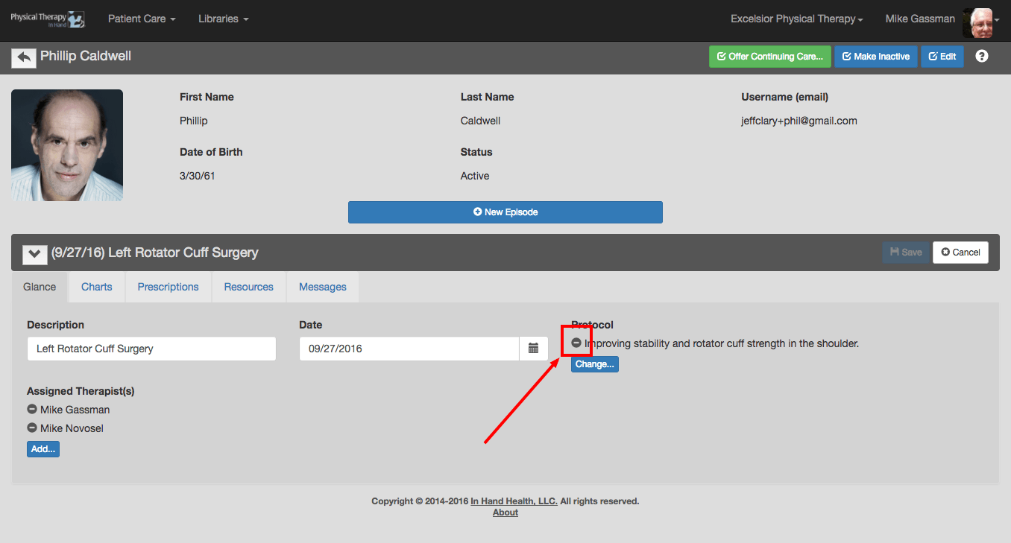Open the About link in footer
Screen dimensions: 1011x543
pyautogui.click(x=505, y=512)
